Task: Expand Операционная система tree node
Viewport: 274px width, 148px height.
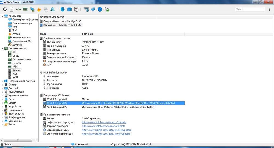Action: click(x=2, y=81)
